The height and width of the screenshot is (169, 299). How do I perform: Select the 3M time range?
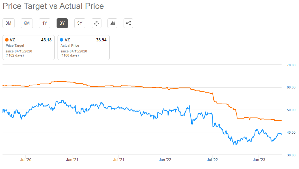tap(9, 23)
